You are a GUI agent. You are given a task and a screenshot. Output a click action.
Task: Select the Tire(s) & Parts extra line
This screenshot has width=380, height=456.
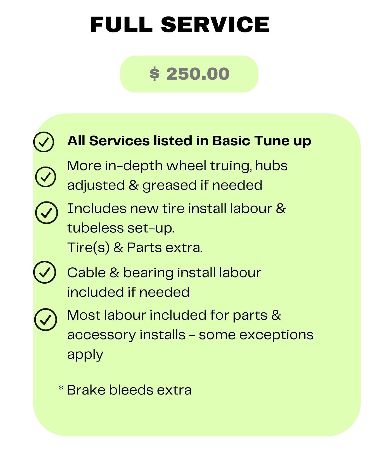(x=135, y=248)
